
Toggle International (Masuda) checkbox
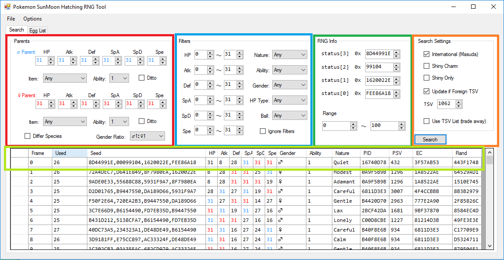tap(426, 54)
